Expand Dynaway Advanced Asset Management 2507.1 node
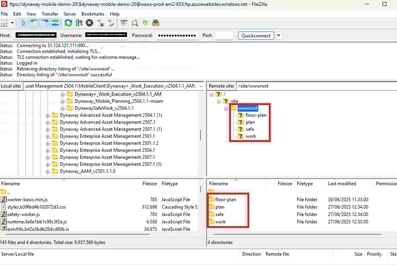 pyautogui.click(x=47, y=122)
